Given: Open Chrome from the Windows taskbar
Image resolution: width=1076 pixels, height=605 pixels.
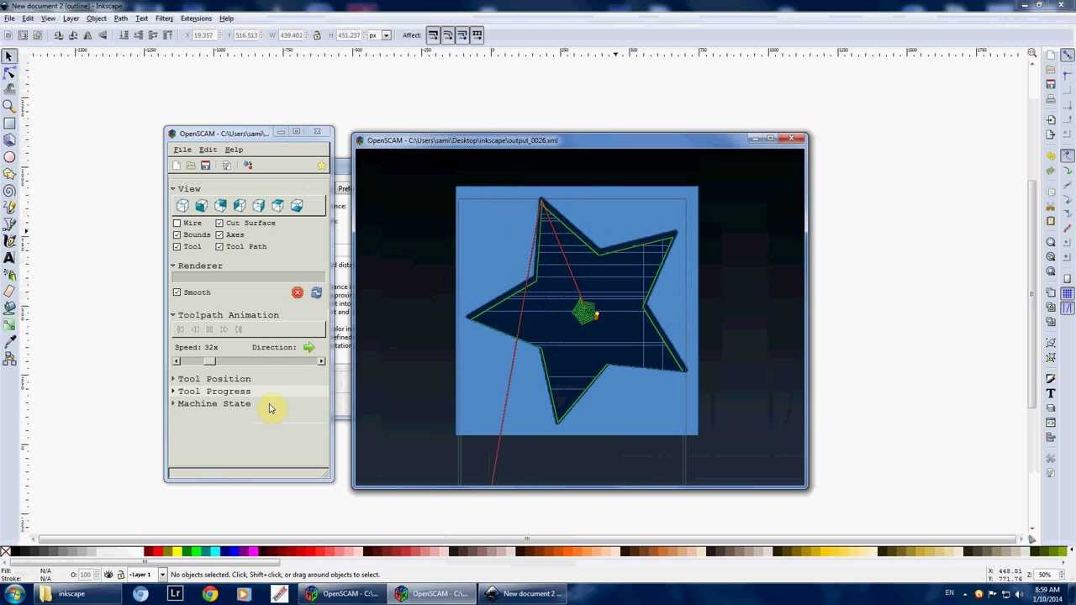Looking at the screenshot, I should pos(209,594).
